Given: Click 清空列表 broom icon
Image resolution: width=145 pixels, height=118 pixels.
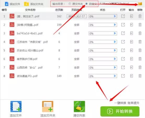Looking at the screenshot, I should click(79, 106).
